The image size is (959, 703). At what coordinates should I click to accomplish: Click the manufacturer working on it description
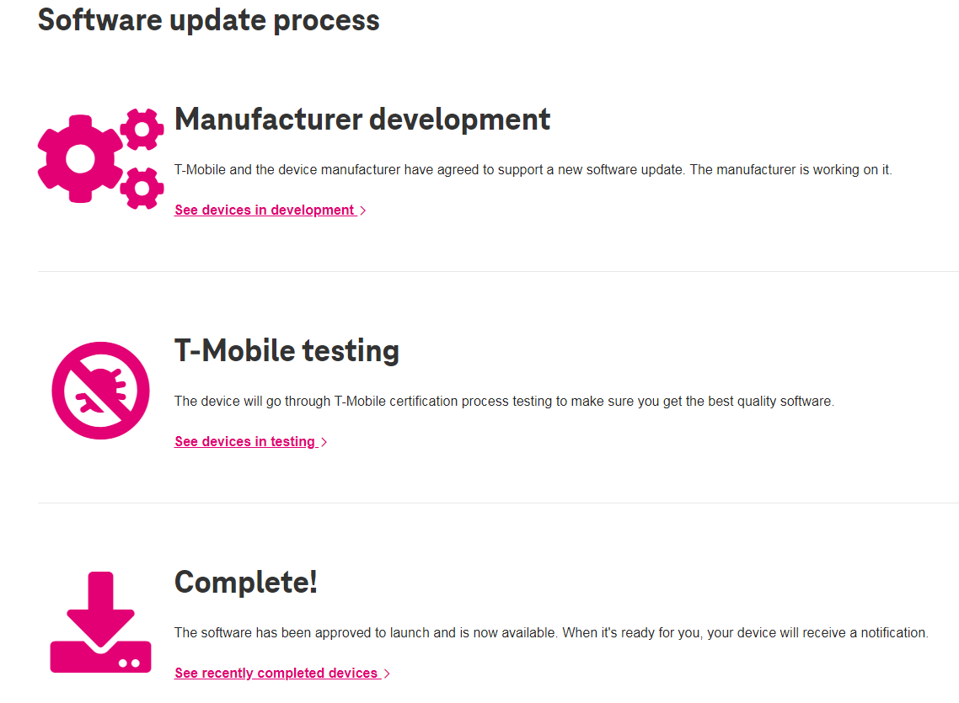click(533, 170)
